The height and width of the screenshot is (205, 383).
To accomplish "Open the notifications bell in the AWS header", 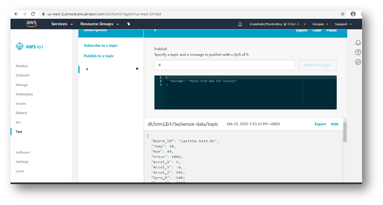I will pos(240,24).
